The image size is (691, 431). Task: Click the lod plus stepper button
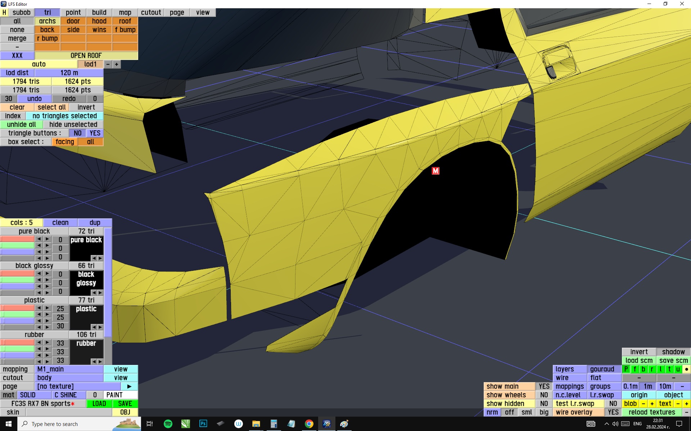point(117,64)
